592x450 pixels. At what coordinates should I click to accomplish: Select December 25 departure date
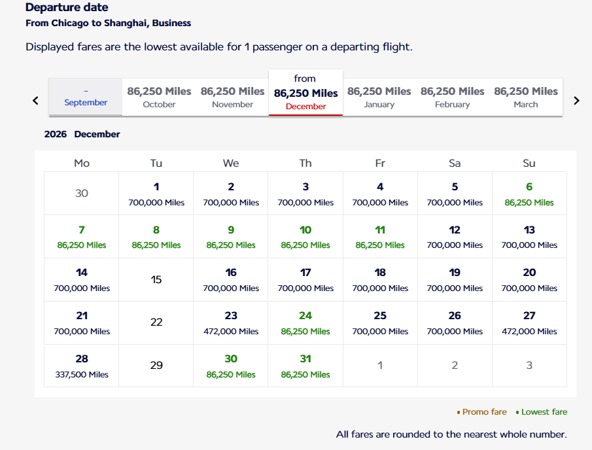[380, 322]
